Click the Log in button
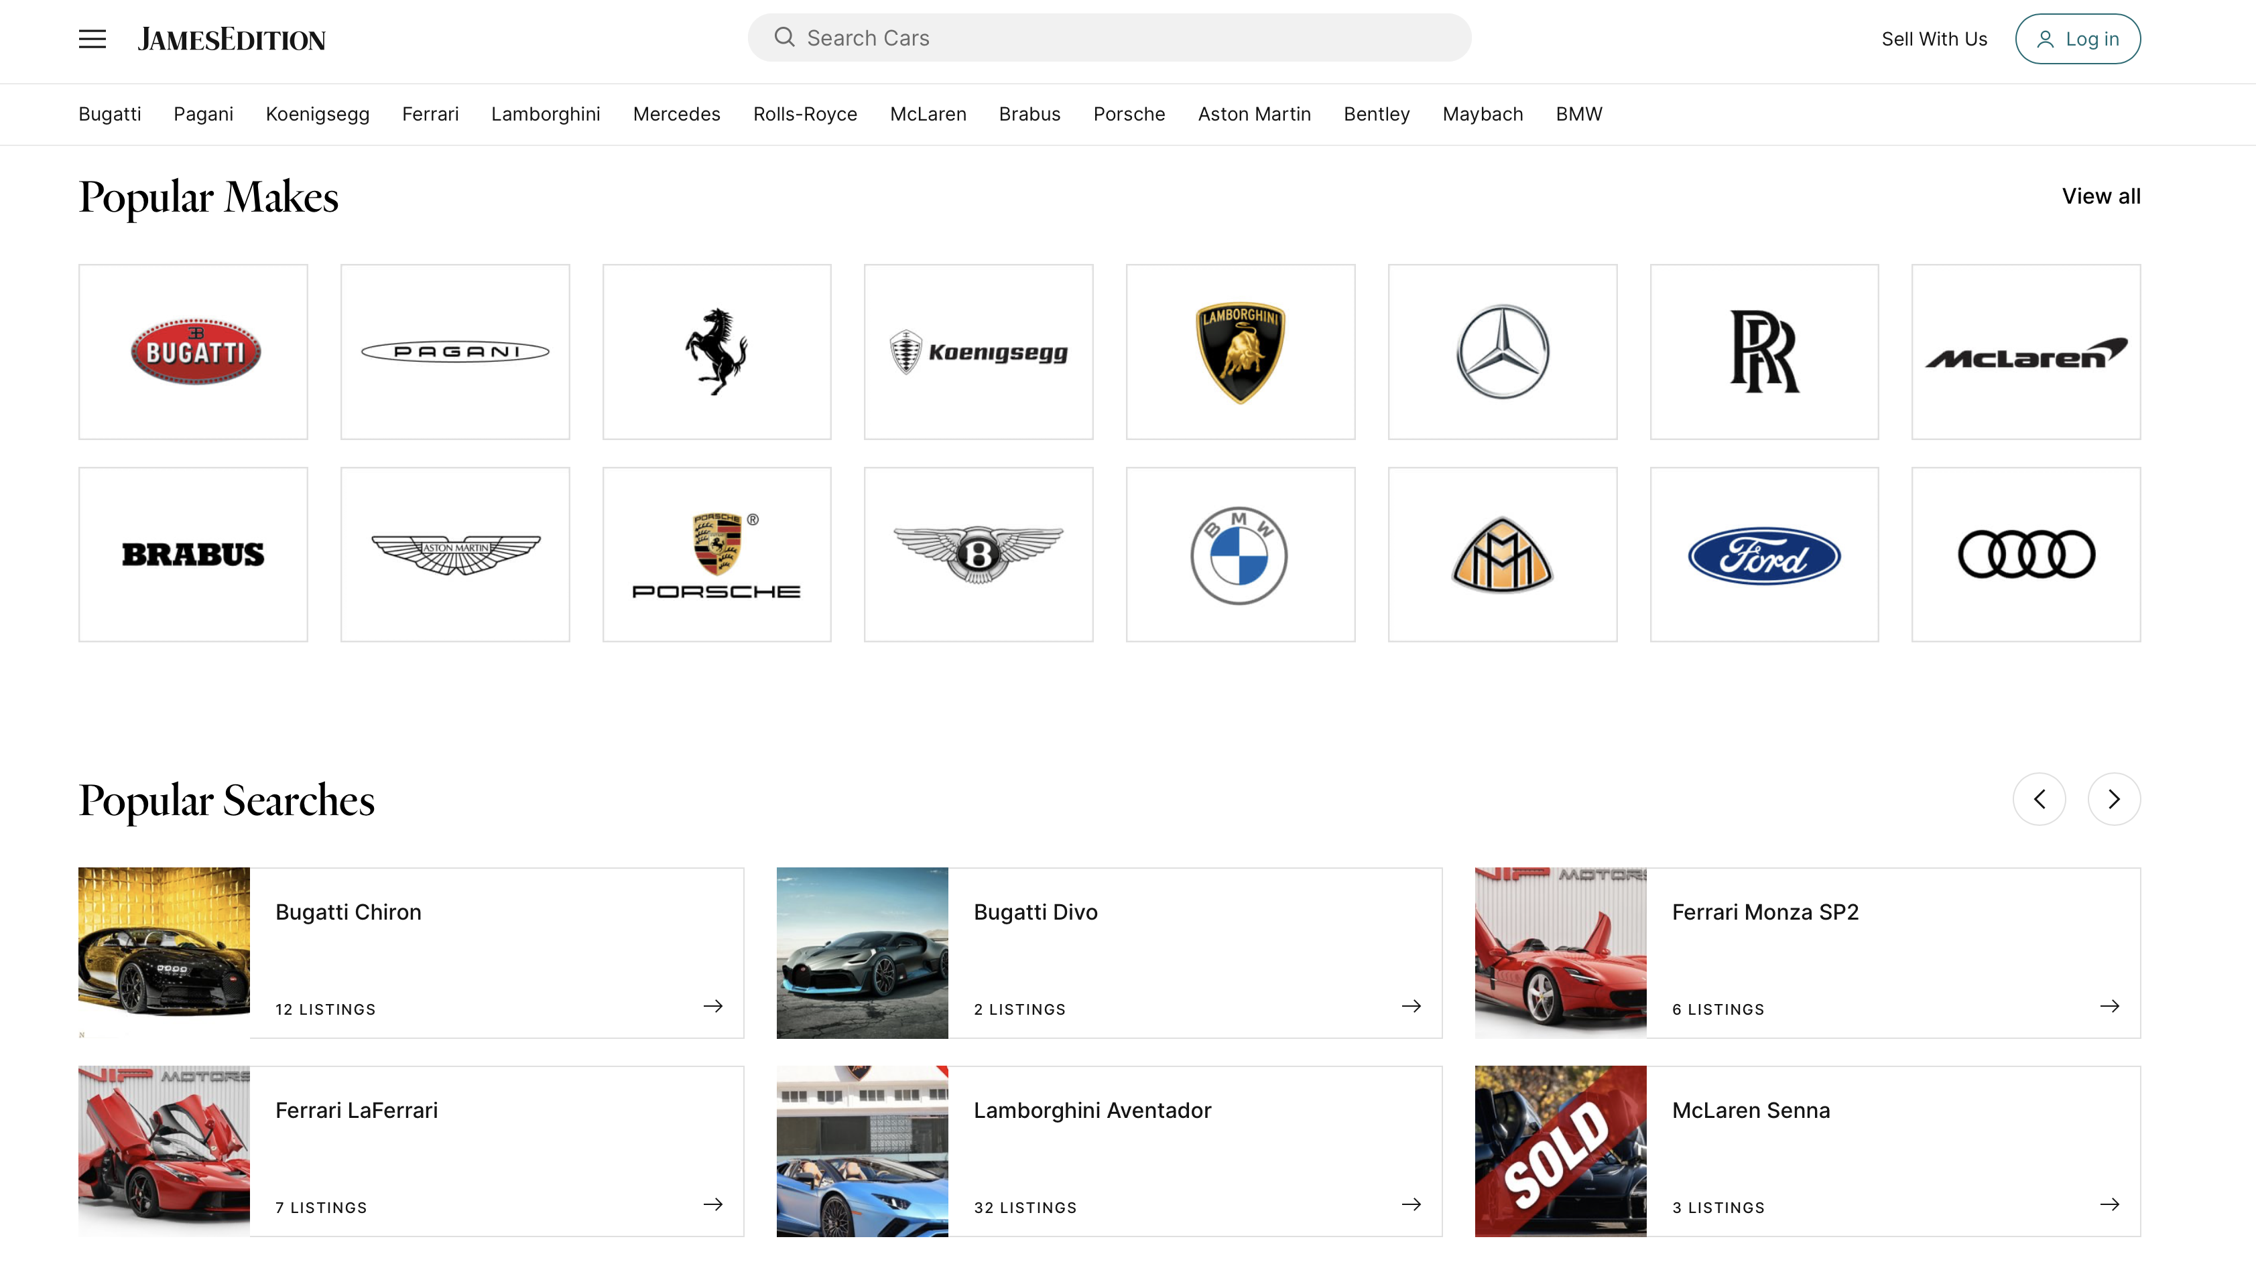 pyautogui.click(x=2078, y=39)
